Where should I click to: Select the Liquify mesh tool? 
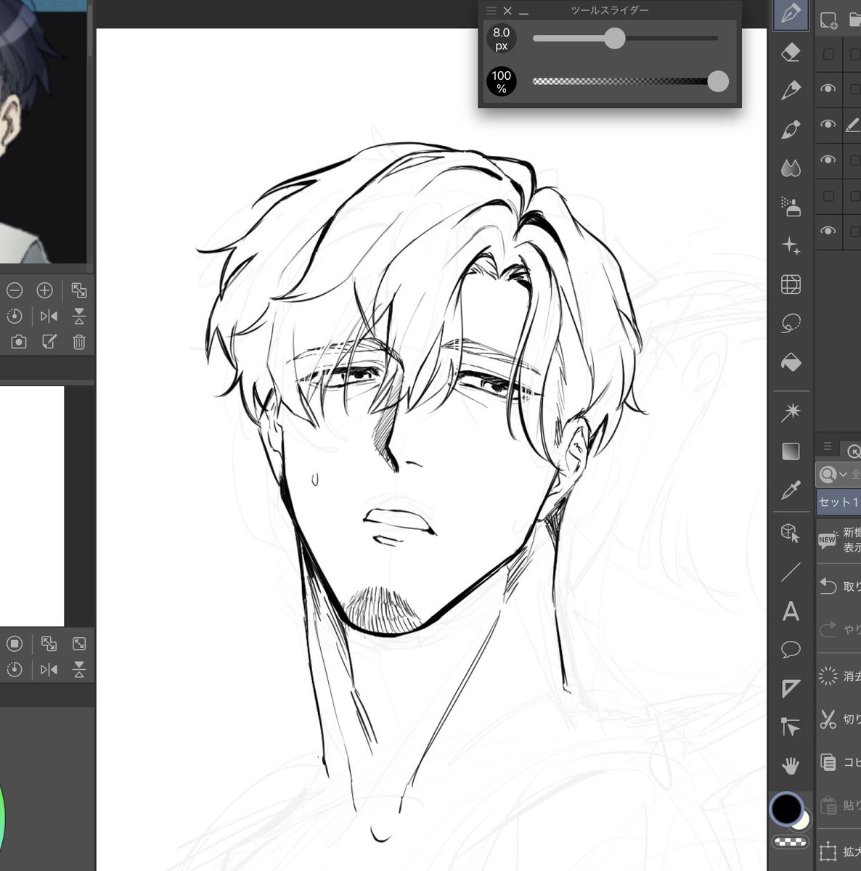(x=791, y=285)
